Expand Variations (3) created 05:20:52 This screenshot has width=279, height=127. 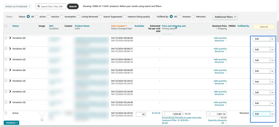pos(10,81)
